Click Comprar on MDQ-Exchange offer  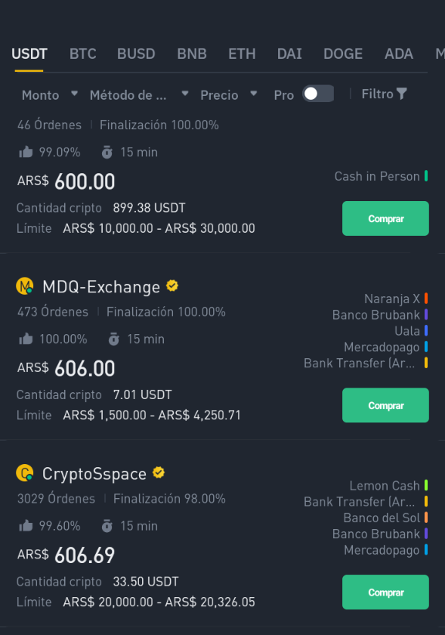(386, 405)
